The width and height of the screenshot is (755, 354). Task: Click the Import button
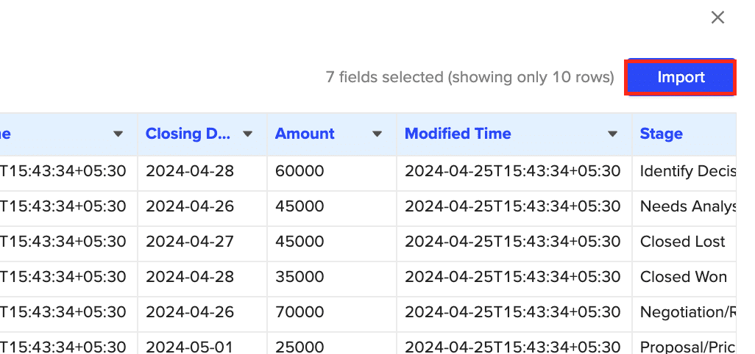[x=681, y=77]
